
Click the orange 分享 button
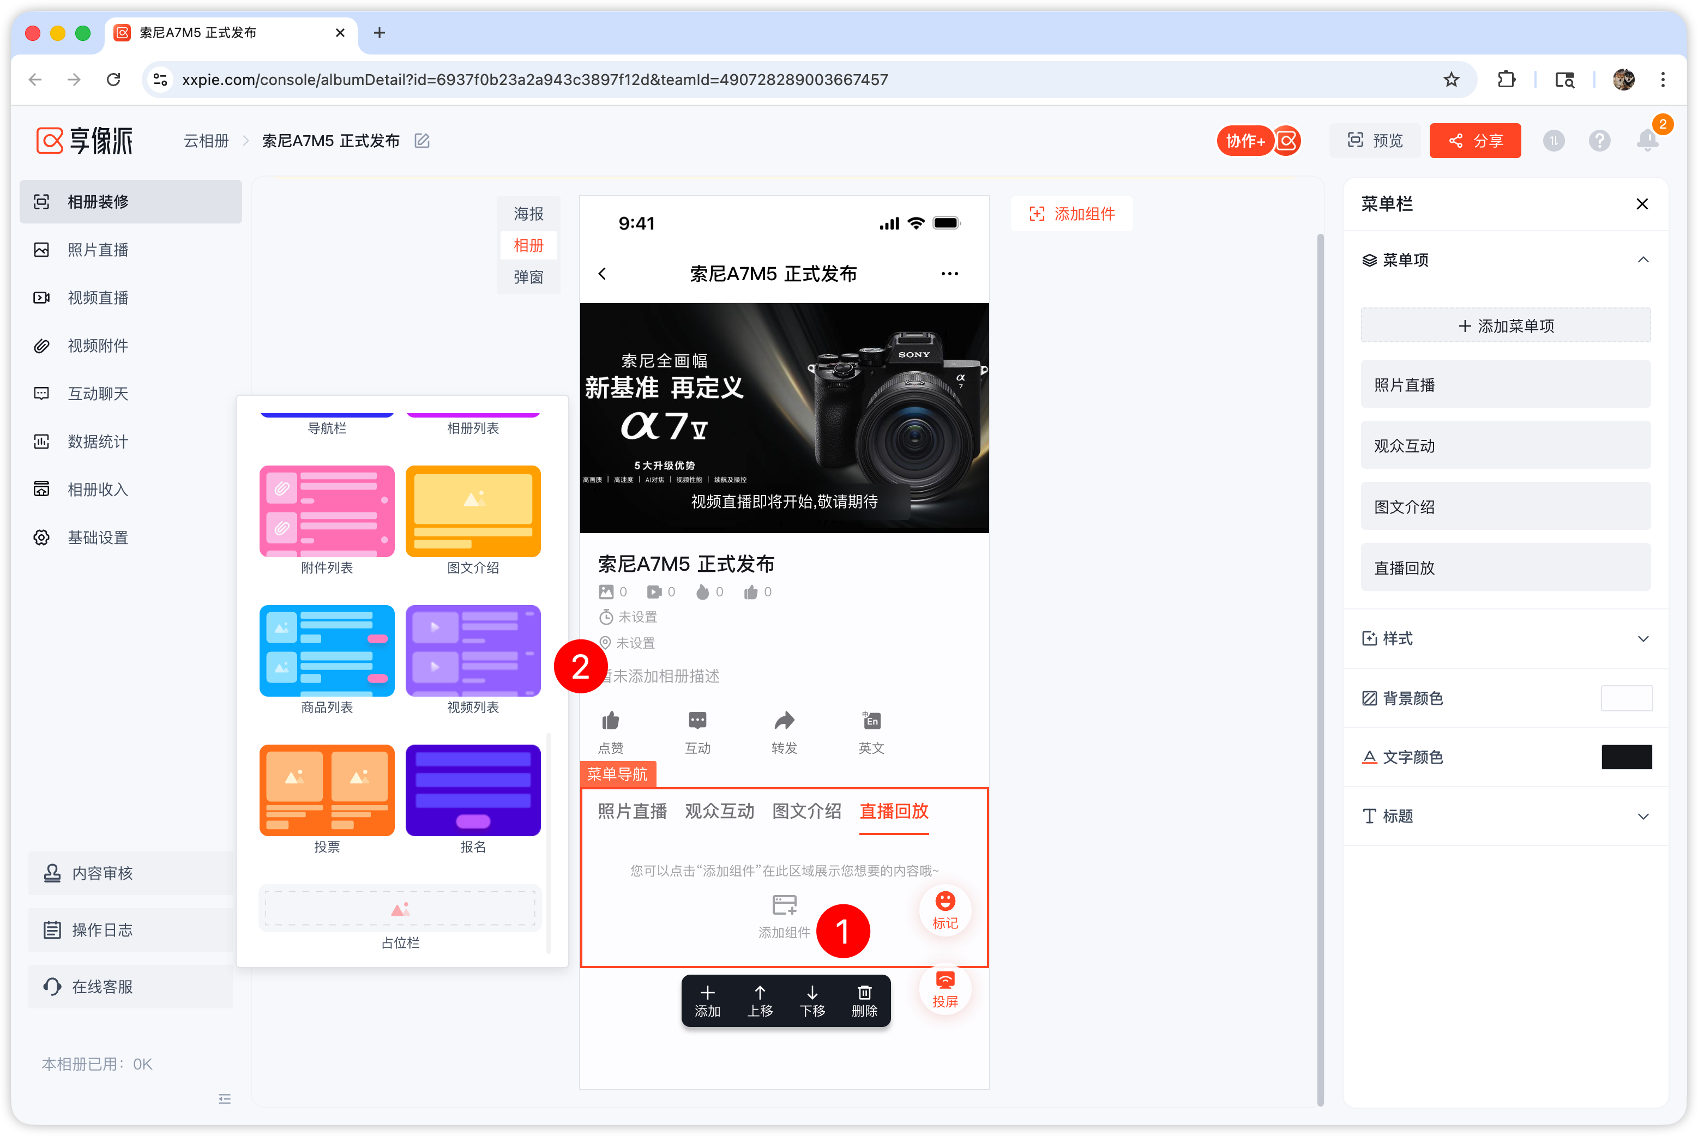pos(1474,141)
